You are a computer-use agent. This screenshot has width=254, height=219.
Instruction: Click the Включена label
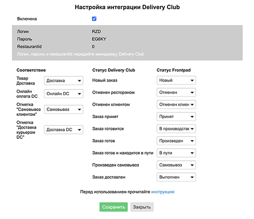click(x=27, y=19)
